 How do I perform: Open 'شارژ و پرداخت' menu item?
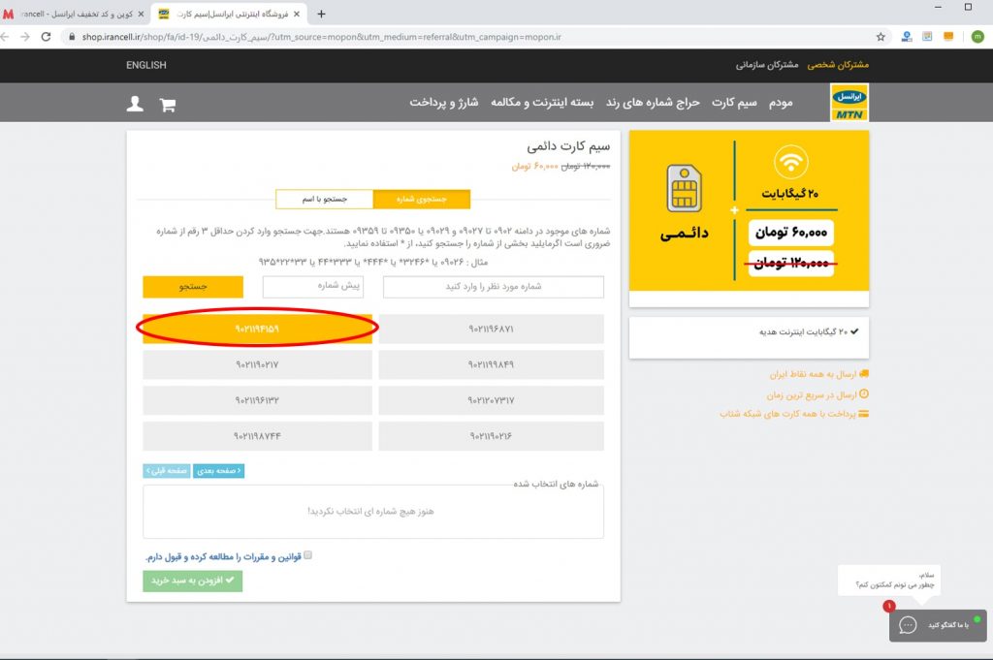444,103
